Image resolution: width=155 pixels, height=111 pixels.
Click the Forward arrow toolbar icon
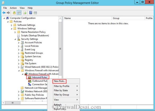8,13
